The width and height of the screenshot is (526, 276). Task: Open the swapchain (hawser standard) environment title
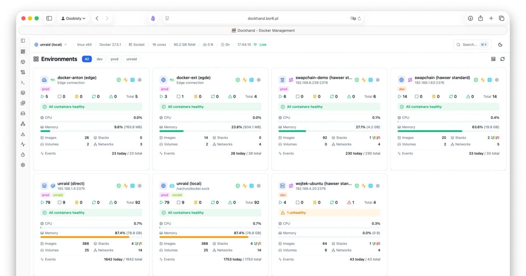pos(442,78)
